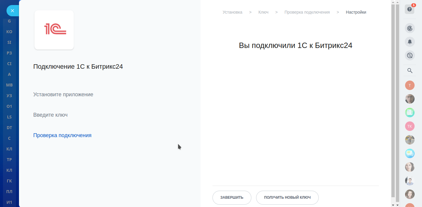Open the DT item in left menu

coord(9,128)
